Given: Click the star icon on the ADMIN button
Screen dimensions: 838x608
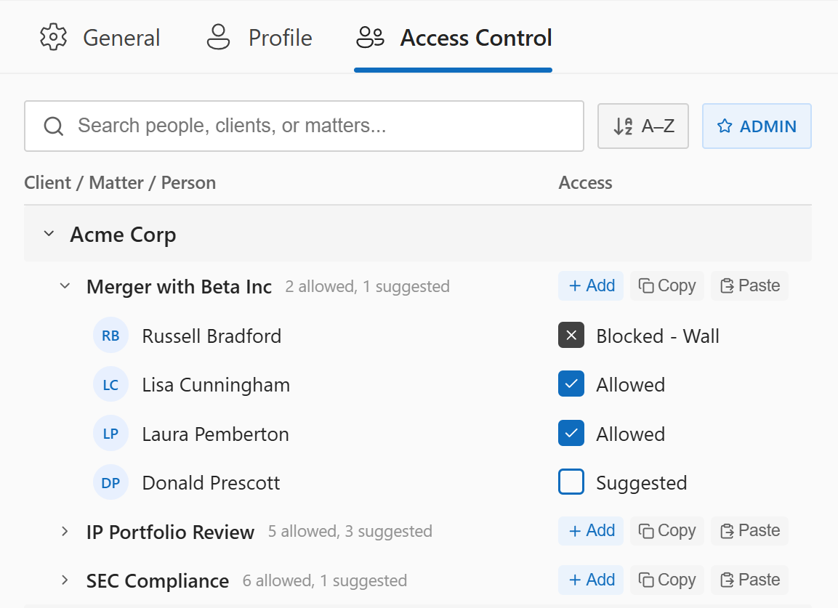Looking at the screenshot, I should click(724, 126).
